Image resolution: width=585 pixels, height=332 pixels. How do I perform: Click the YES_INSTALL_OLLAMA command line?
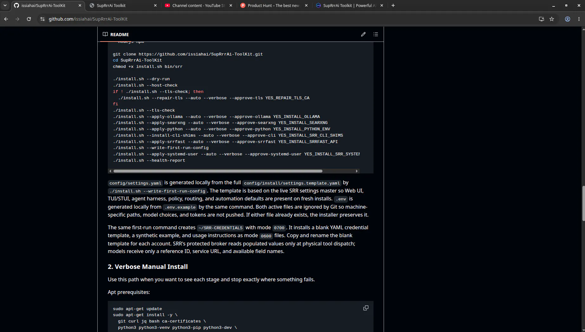216,117
